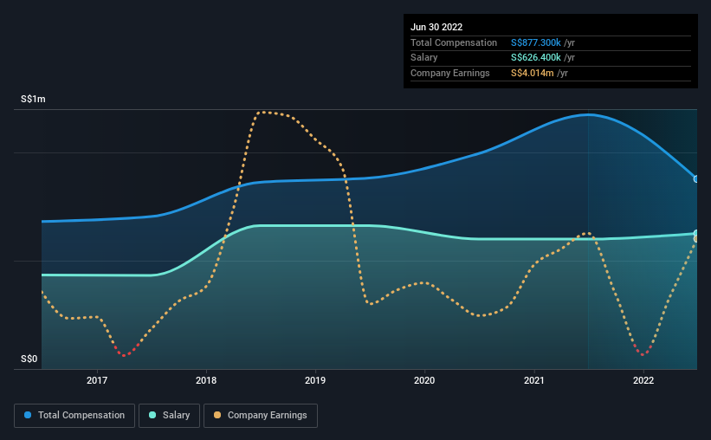Toggle the Total Compensation legend button
Screen dimensions: 711x440
tap(74, 416)
